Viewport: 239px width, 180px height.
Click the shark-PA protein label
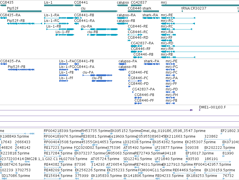point(151,61)
